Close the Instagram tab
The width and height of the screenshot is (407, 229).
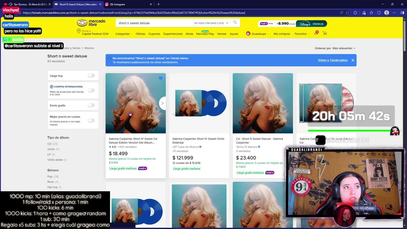click(x=151, y=4)
